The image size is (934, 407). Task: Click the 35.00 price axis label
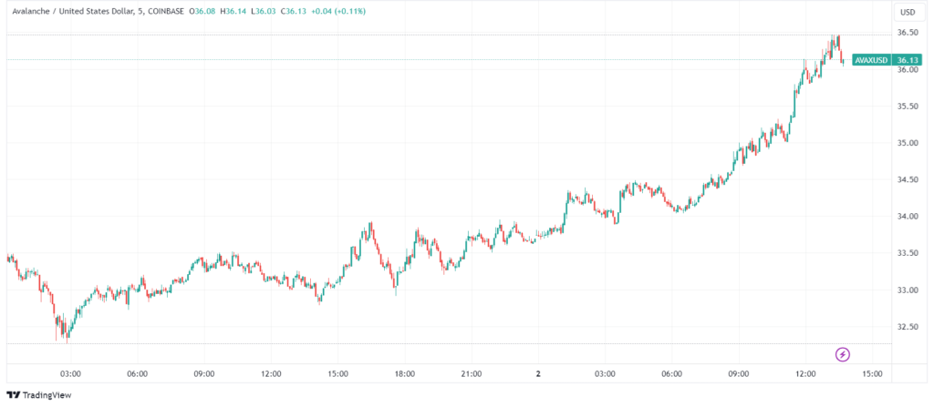(x=907, y=143)
